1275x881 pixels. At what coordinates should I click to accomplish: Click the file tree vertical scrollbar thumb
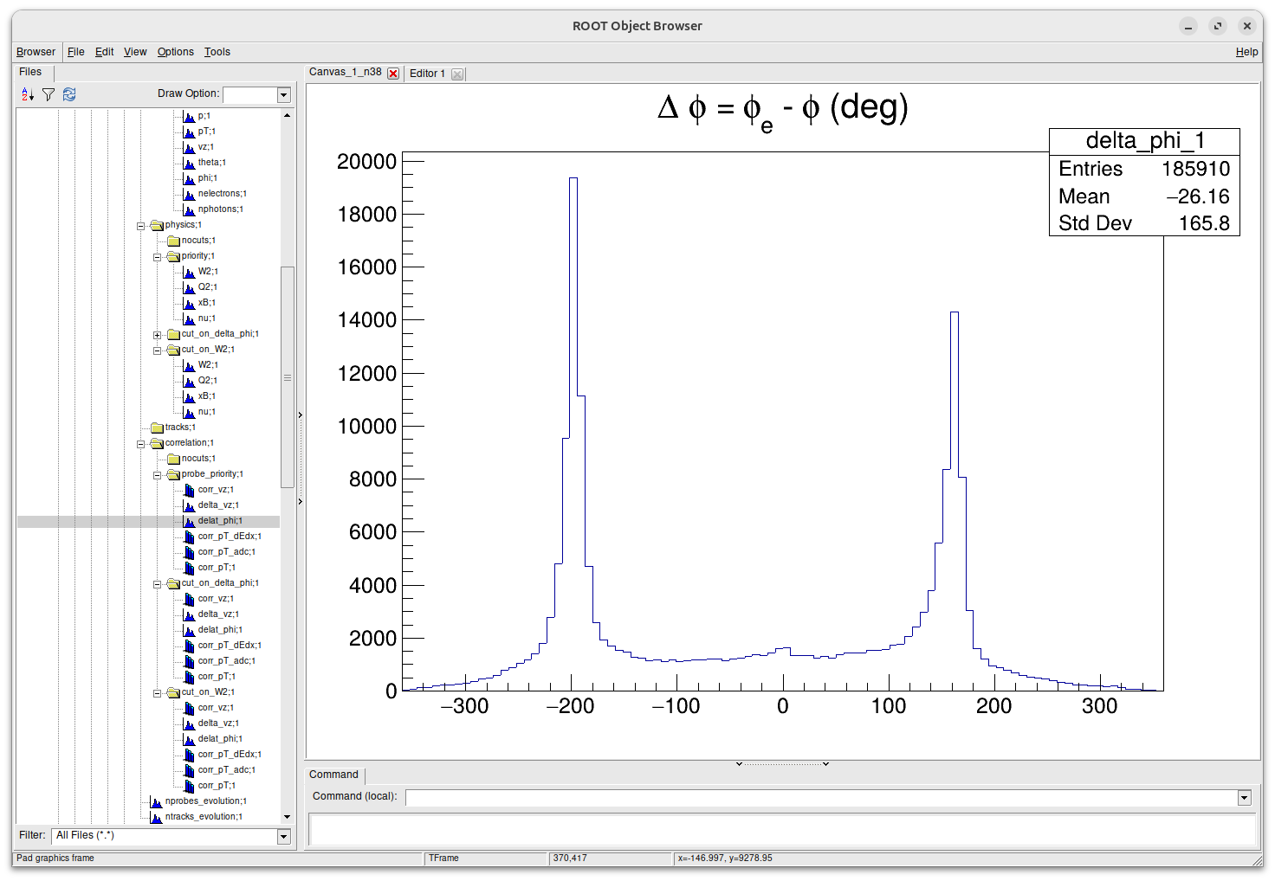click(x=287, y=377)
